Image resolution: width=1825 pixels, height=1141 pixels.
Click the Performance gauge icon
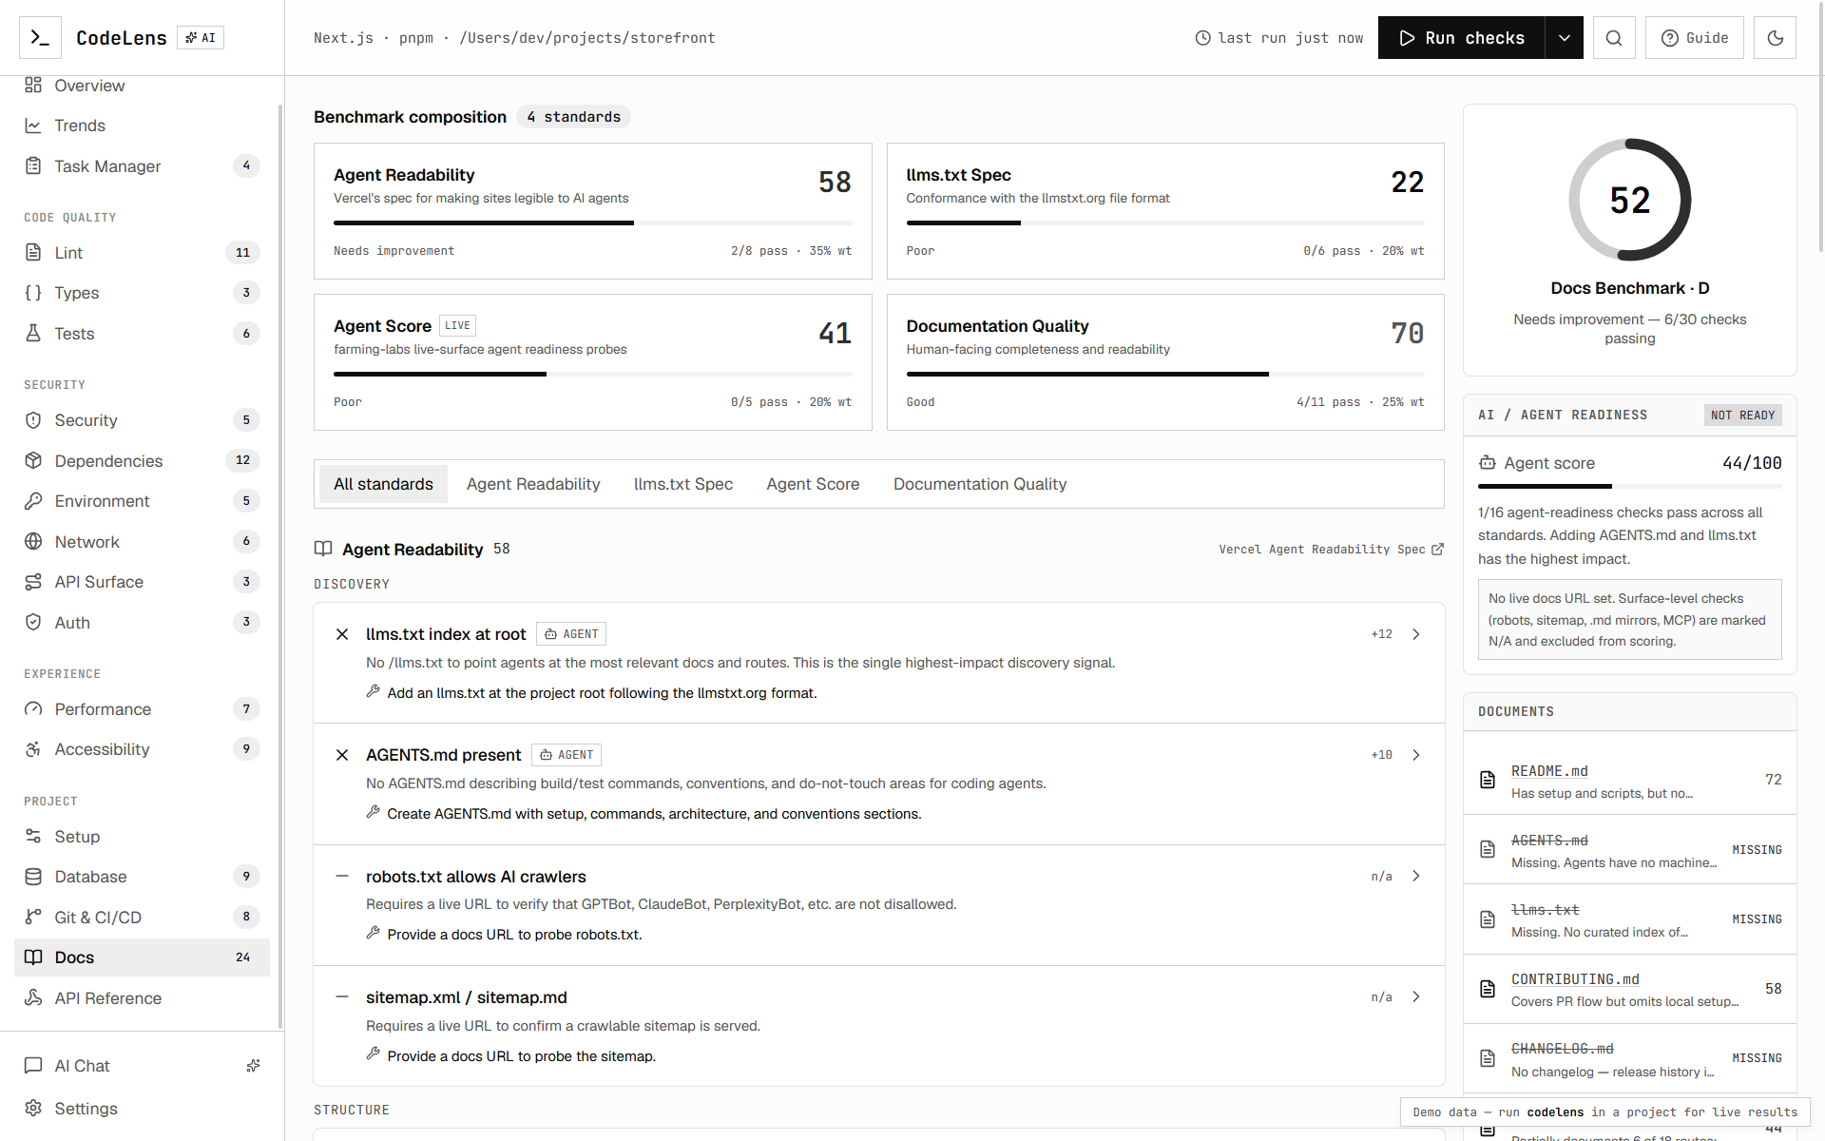[33, 708]
